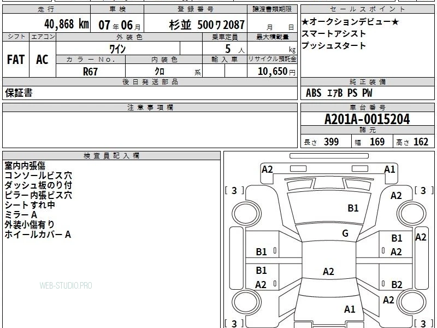Image resolution: width=437 pixels, height=328 pixels.
Task: Select chassis number A201A-0015204
Action: [367, 119]
